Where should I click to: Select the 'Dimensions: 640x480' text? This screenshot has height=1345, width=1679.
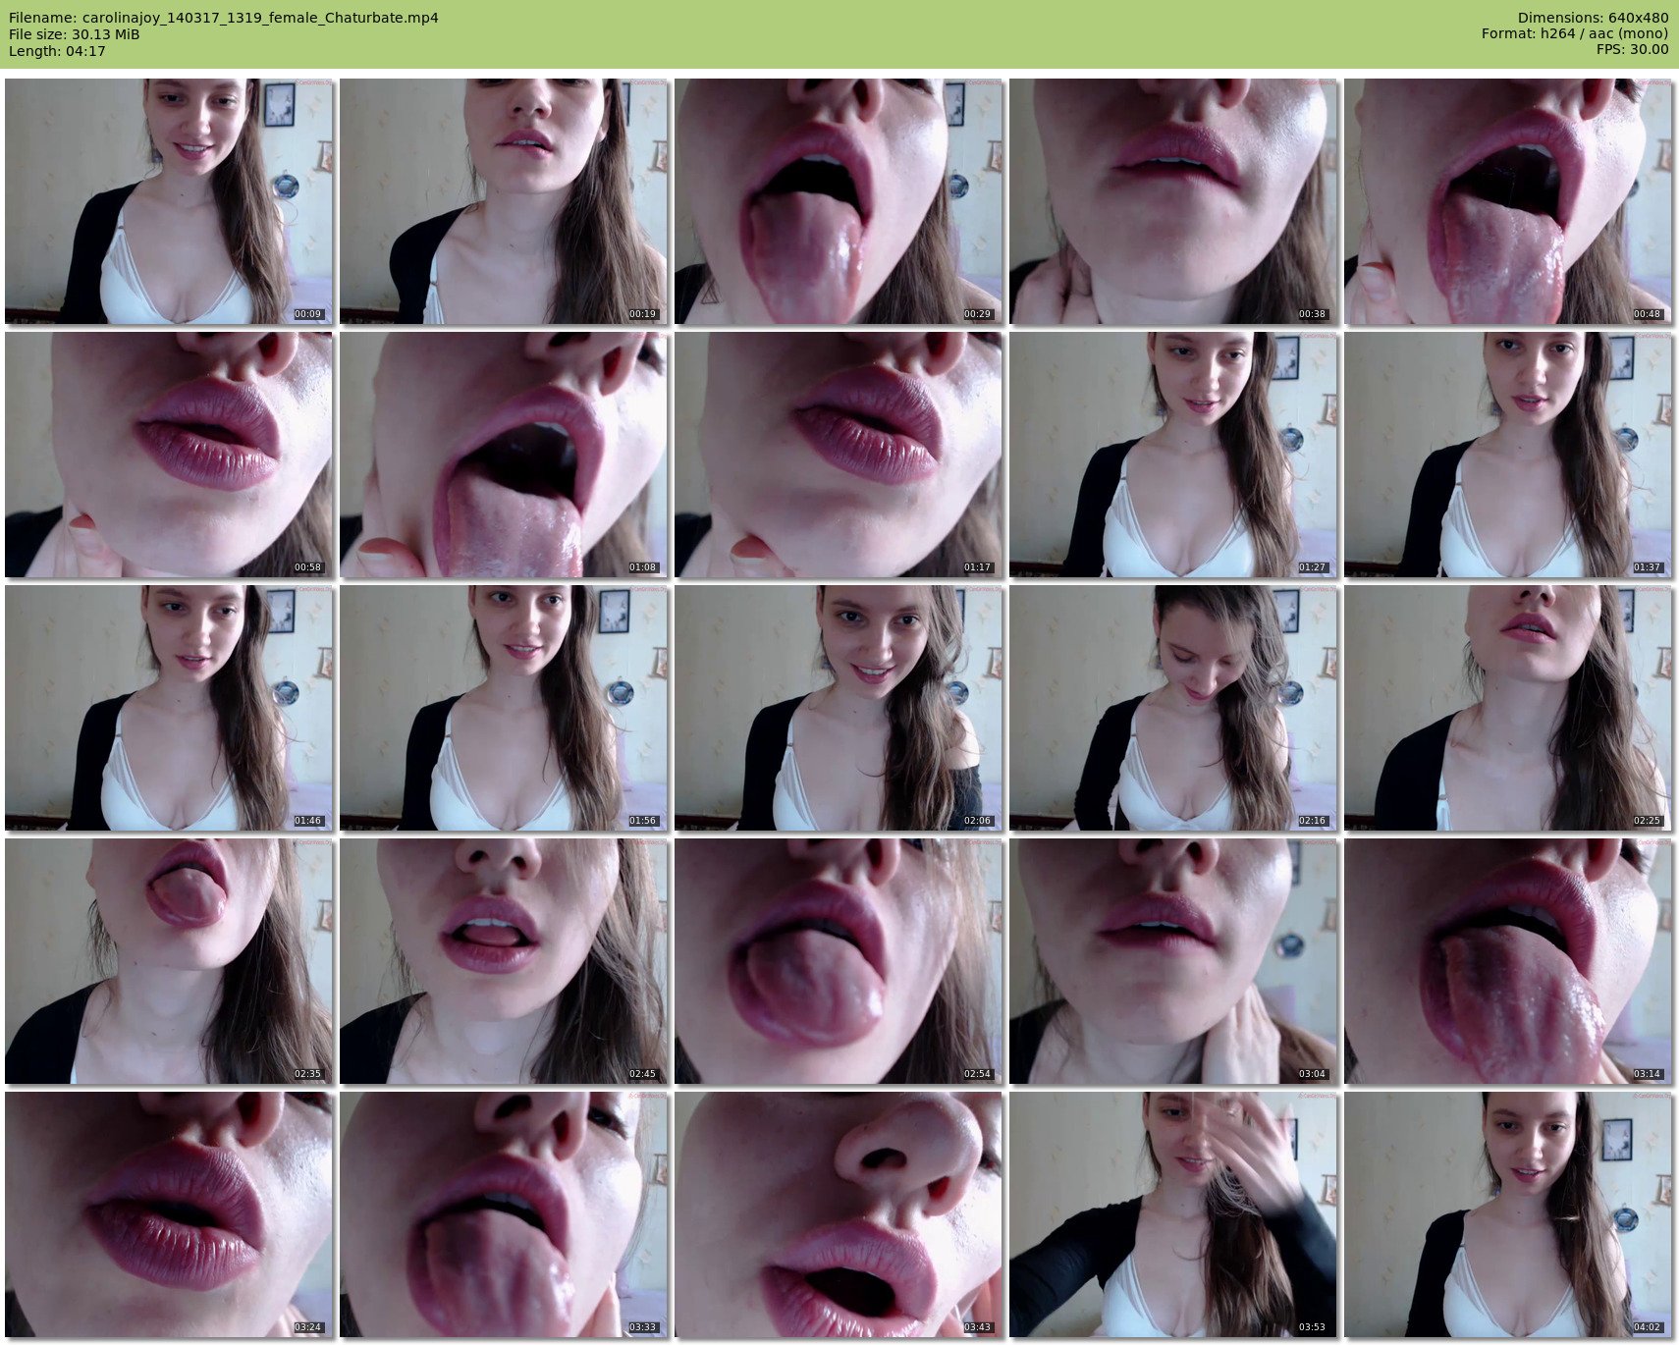coord(1593,18)
